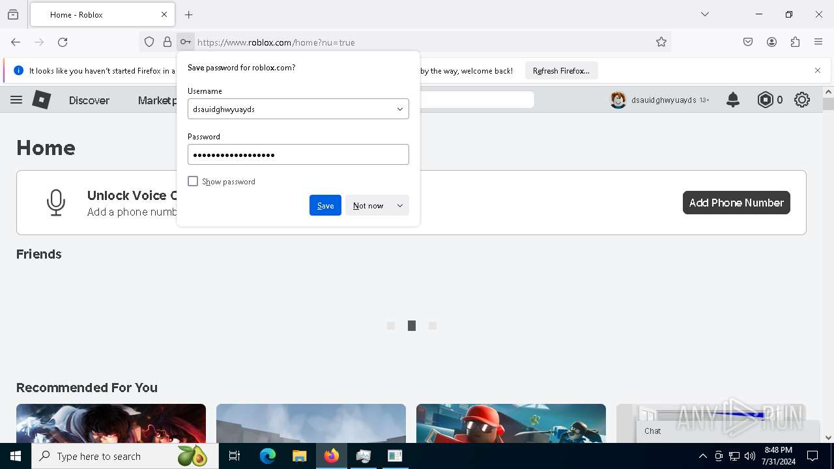Open the Robux balance icon
This screenshot has height=469, width=834.
[x=766, y=100]
